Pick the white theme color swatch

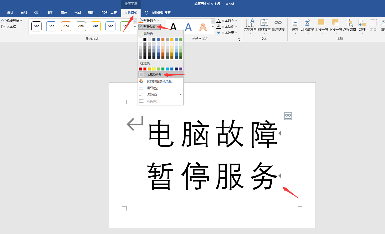coord(140,39)
